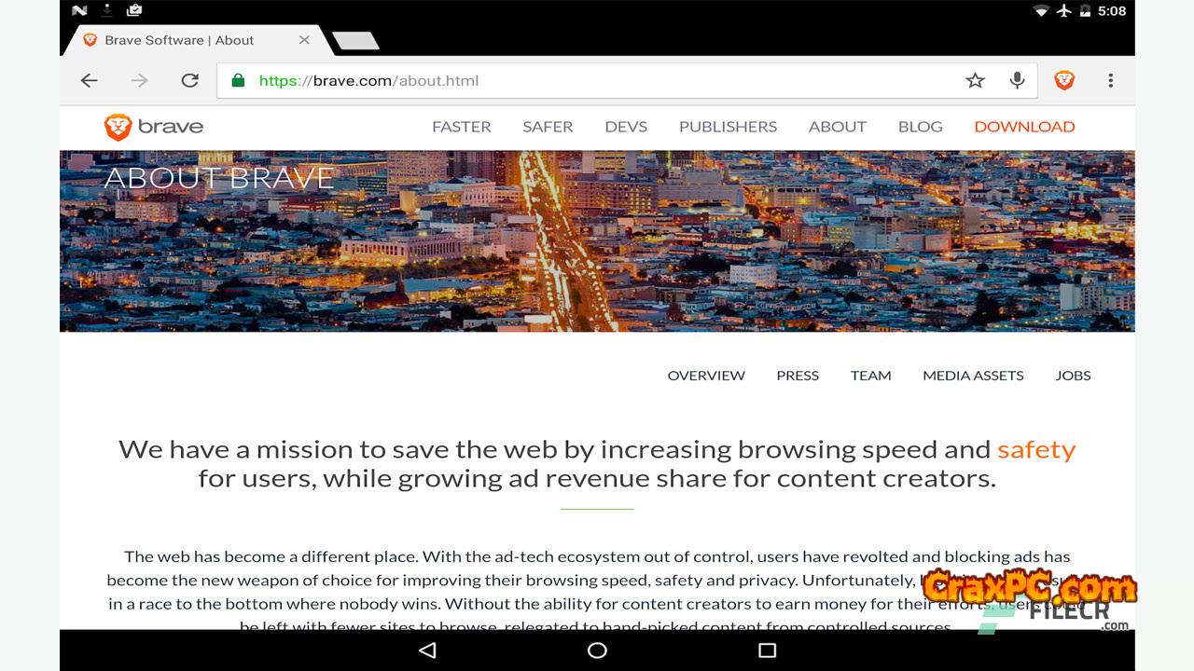Click the orange DOWNLOAD link
This screenshot has height=671, width=1194.
tap(1024, 127)
